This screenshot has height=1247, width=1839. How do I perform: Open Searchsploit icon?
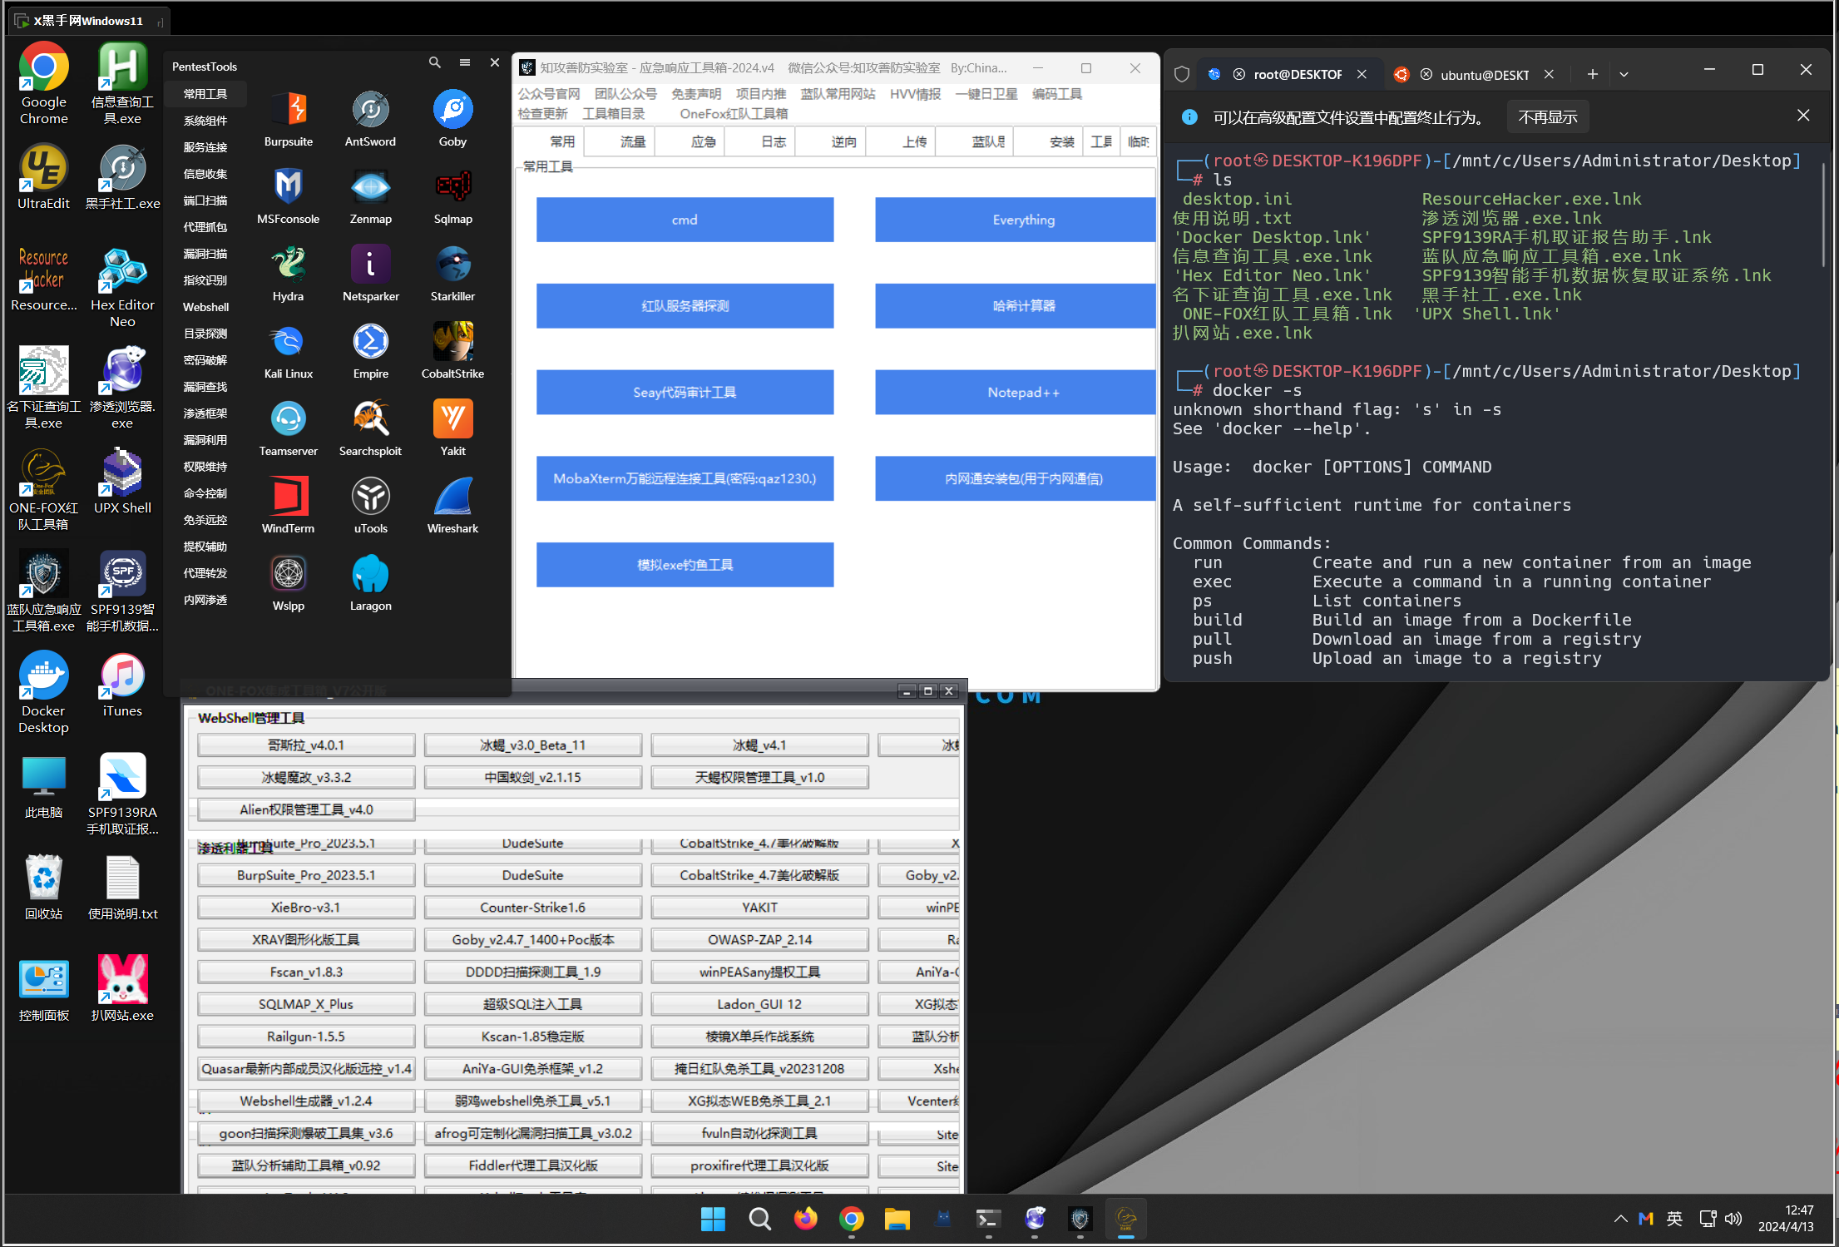click(x=370, y=429)
